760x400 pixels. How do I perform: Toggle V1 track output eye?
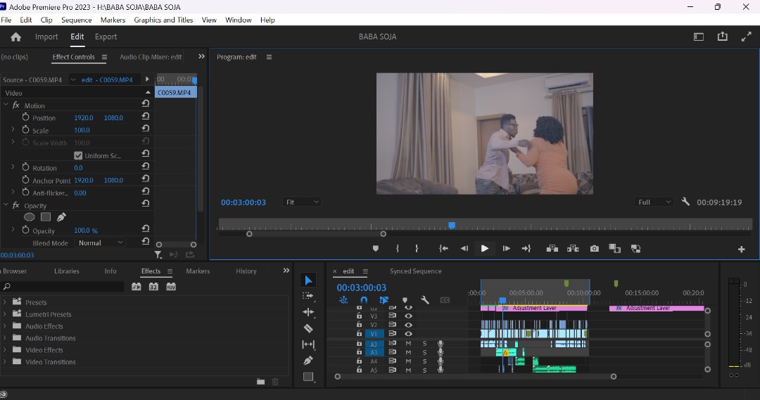pyautogui.click(x=409, y=334)
